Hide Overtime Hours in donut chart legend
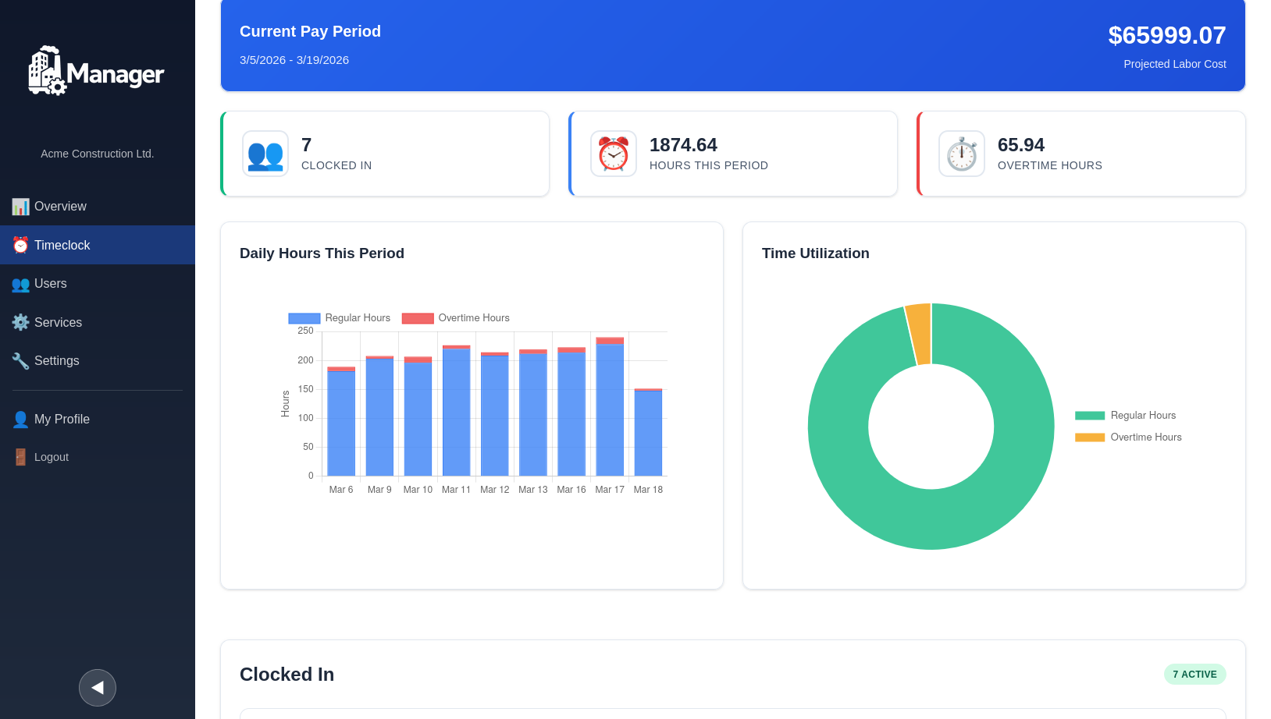The image size is (1271, 719). click(x=1129, y=437)
